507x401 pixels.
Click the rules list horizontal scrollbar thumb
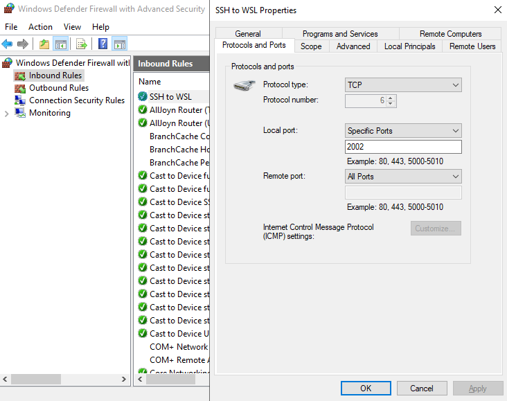point(170,379)
